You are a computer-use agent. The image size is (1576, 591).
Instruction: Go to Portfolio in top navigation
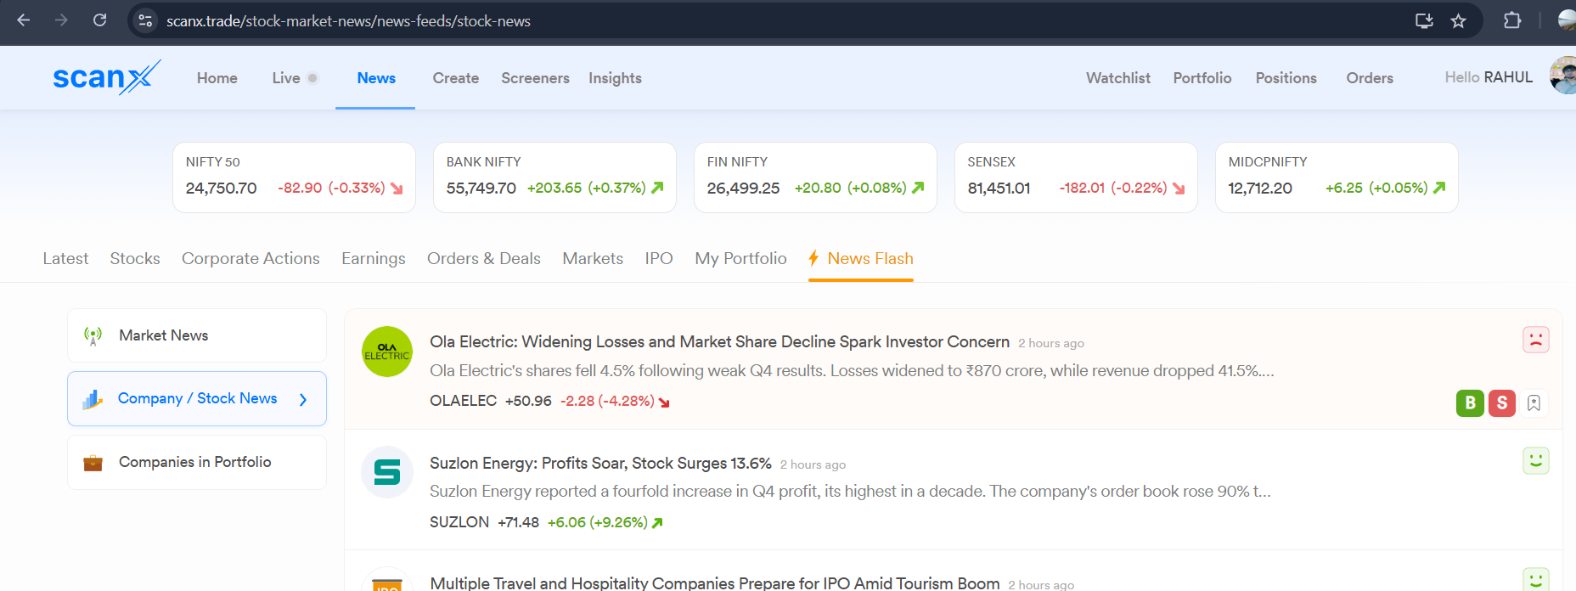click(x=1202, y=78)
